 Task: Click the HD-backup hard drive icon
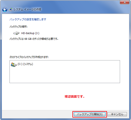coord(16,33)
